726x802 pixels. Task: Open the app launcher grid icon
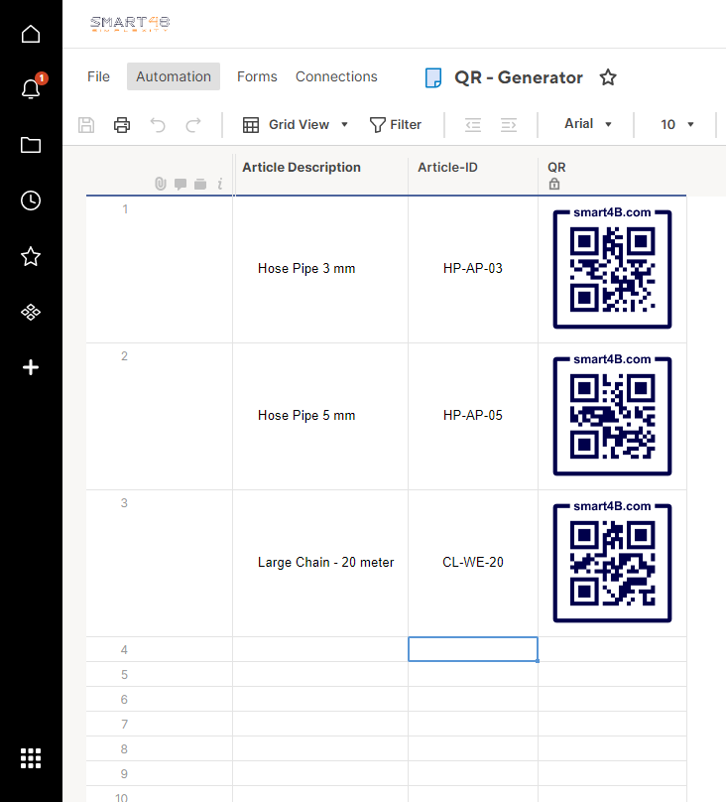pyautogui.click(x=31, y=758)
